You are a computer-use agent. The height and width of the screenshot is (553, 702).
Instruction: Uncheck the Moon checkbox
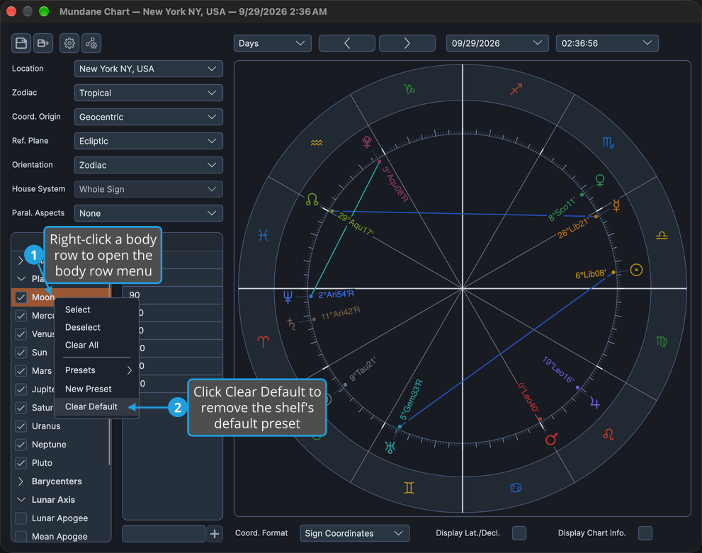(21, 297)
